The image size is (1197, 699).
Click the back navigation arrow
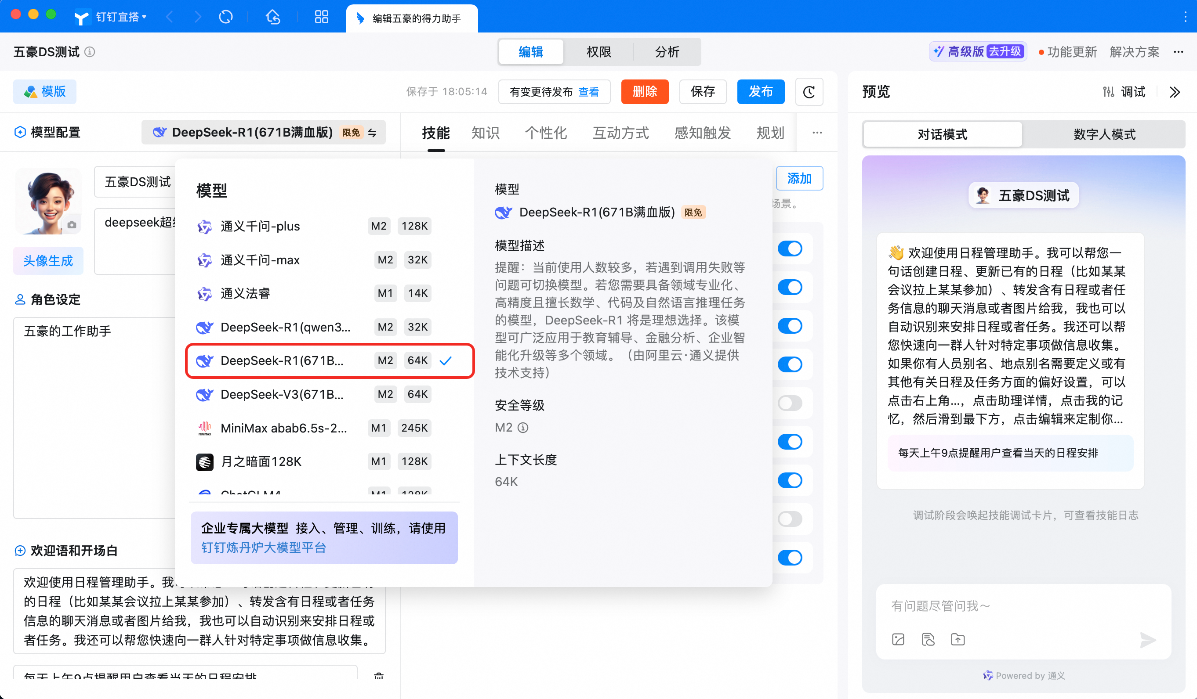click(x=170, y=18)
